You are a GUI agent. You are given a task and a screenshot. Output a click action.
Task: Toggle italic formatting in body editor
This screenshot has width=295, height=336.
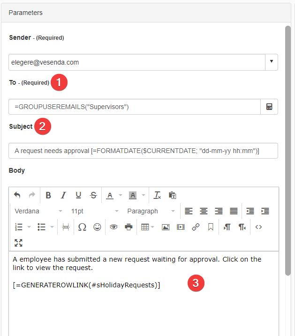pyautogui.click(x=63, y=195)
